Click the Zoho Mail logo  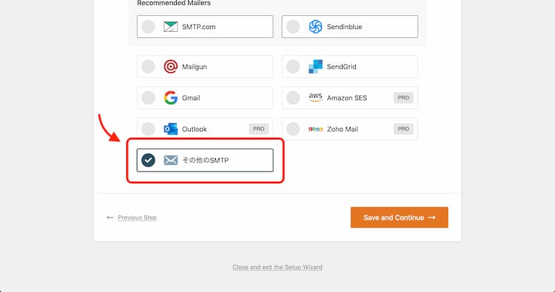pyautogui.click(x=316, y=129)
